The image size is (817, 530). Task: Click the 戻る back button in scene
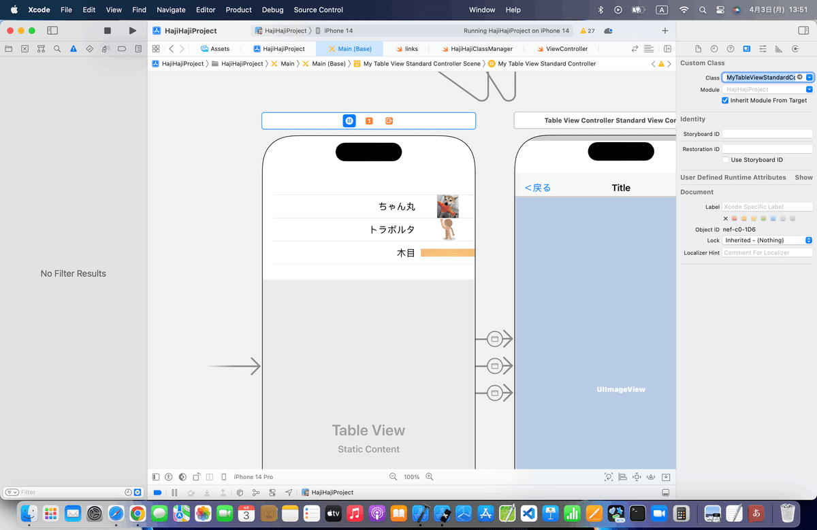pyautogui.click(x=537, y=188)
